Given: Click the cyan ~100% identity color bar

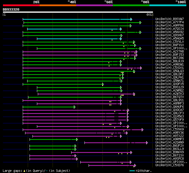Looking at the screenshot, I should 168,5.
